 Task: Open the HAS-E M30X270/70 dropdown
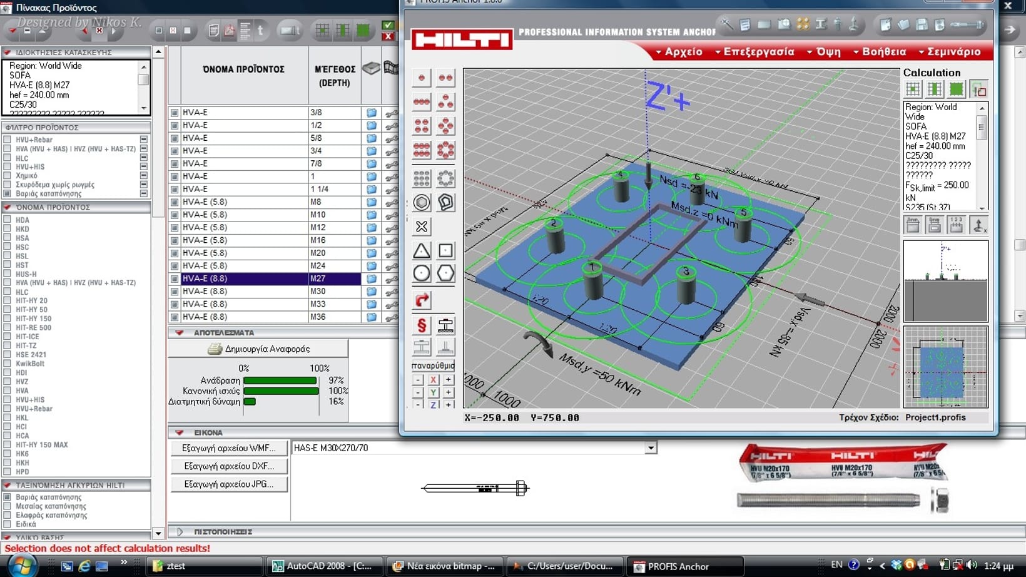click(651, 448)
